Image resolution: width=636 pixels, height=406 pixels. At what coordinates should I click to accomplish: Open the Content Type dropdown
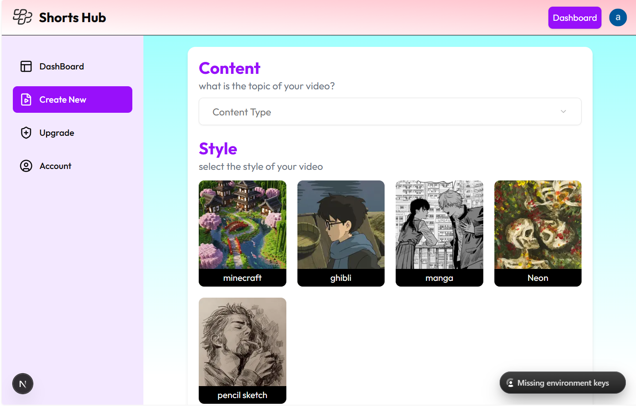[x=389, y=112]
